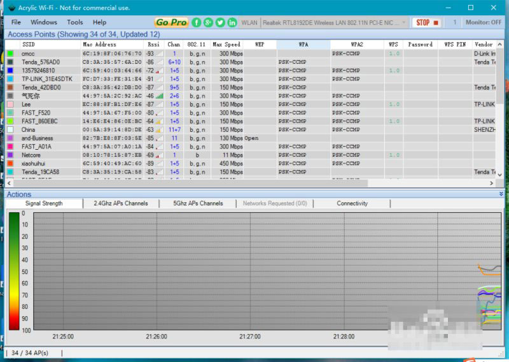Switch to 5Ghz APs Channels tab
Image resolution: width=509 pixels, height=362 pixels.
198,203
